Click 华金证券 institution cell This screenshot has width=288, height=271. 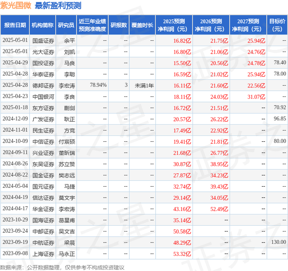pyautogui.click(x=43, y=209)
